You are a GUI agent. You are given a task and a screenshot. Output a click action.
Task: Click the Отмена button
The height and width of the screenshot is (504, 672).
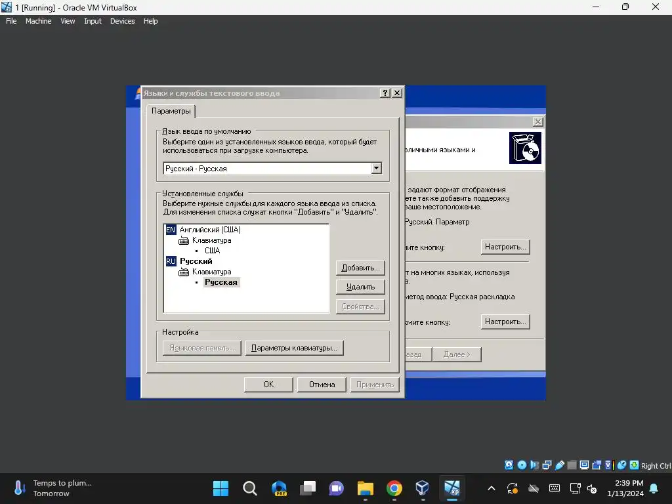[322, 385]
